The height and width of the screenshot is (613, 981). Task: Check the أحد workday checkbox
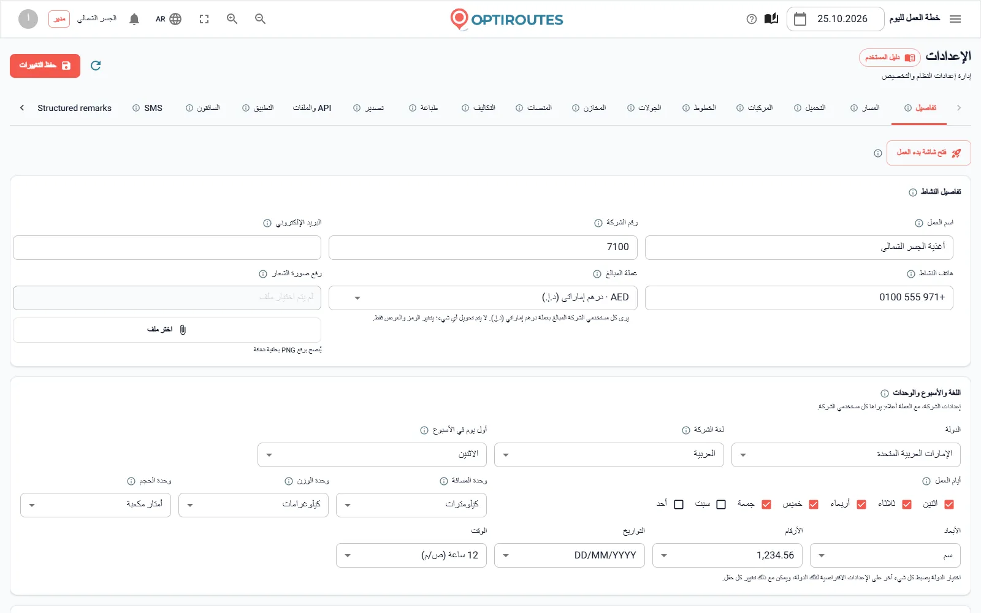[679, 504]
